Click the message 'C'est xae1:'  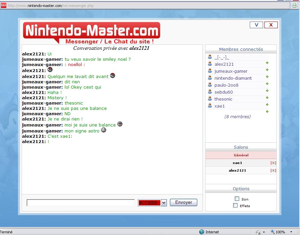[x=60, y=136]
